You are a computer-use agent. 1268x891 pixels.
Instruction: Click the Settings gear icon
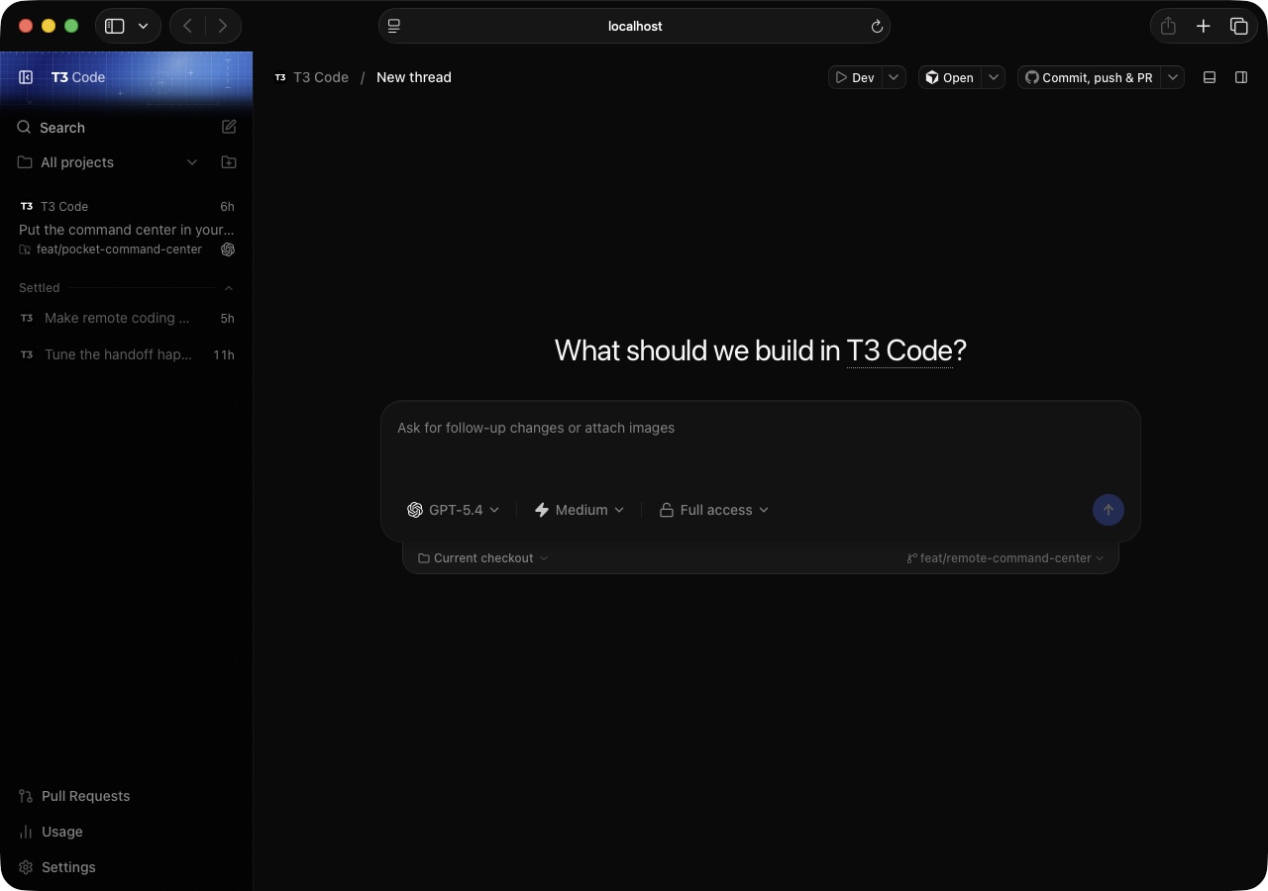click(x=26, y=867)
